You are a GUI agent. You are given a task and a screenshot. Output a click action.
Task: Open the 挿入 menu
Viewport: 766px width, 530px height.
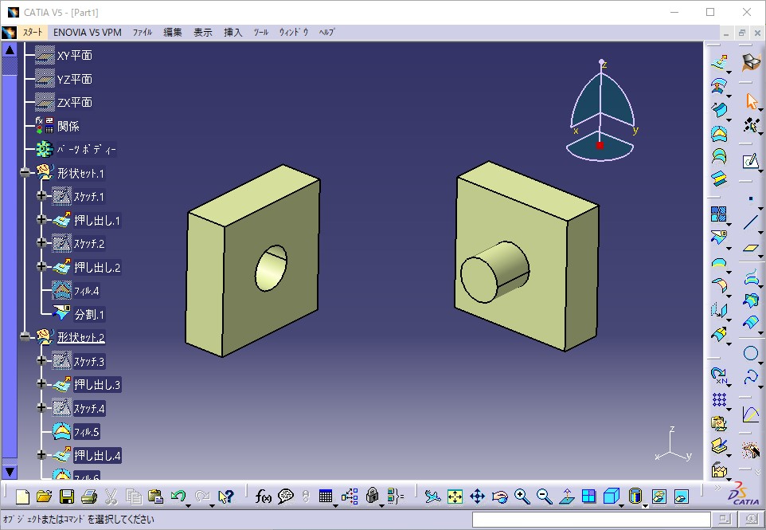[x=233, y=33]
